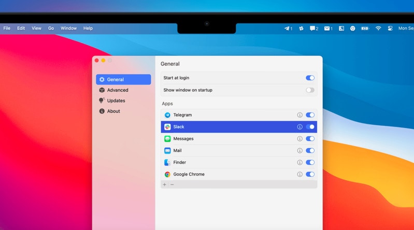This screenshot has width=414, height=230.
Task: Disable the Start at login toggle
Action: coord(310,78)
